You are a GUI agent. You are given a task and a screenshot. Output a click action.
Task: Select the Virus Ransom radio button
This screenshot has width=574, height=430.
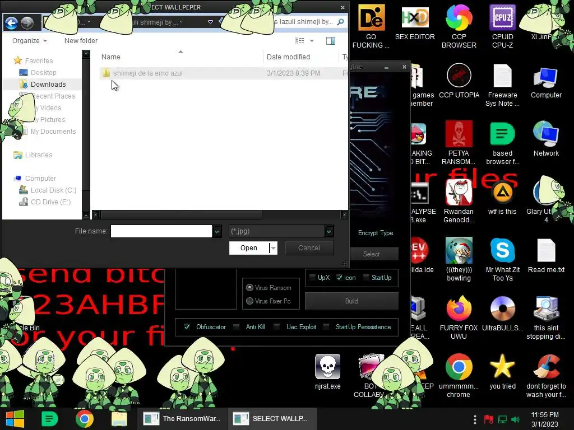tap(249, 288)
